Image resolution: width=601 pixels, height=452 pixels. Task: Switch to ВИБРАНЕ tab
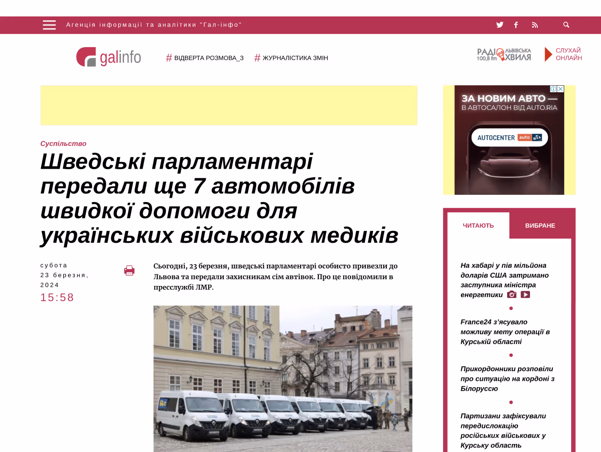[540, 226]
